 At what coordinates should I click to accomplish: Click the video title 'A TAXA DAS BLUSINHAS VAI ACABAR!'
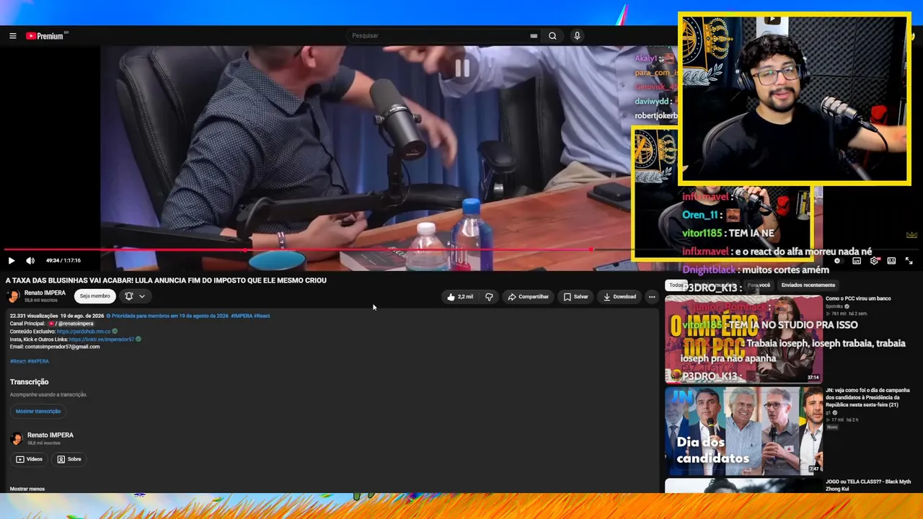pyautogui.click(x=167, y=280)
